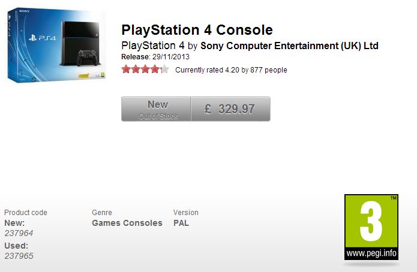Click the fourth red rating star
Image resolution: width=417 pixels, height=272 pixels.
[x=155, y=69]
